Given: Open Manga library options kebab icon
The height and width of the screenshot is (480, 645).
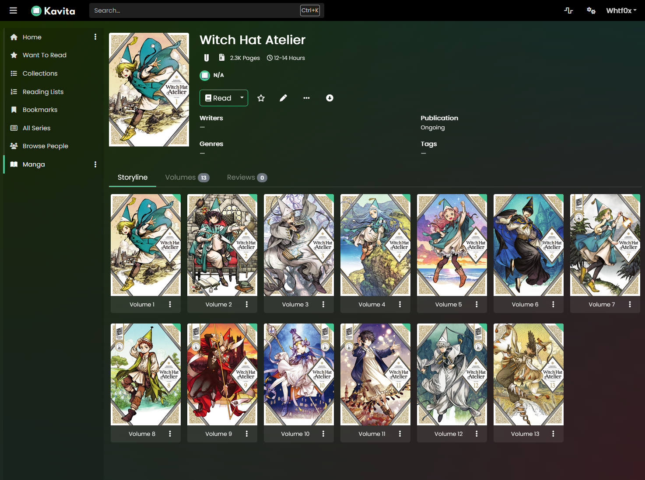Looking at the screenshot, I should pos(95,164).
